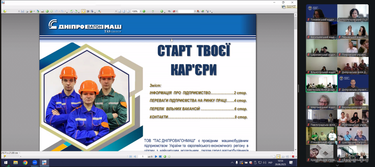Screen dimensions: 375x167
Task: Click the page number input field
Action: tap(142, 156)
